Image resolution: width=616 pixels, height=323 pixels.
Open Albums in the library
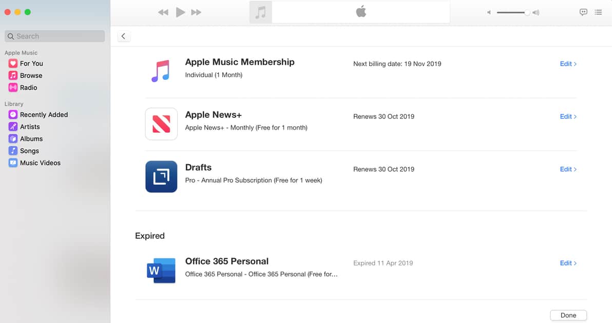31,139
